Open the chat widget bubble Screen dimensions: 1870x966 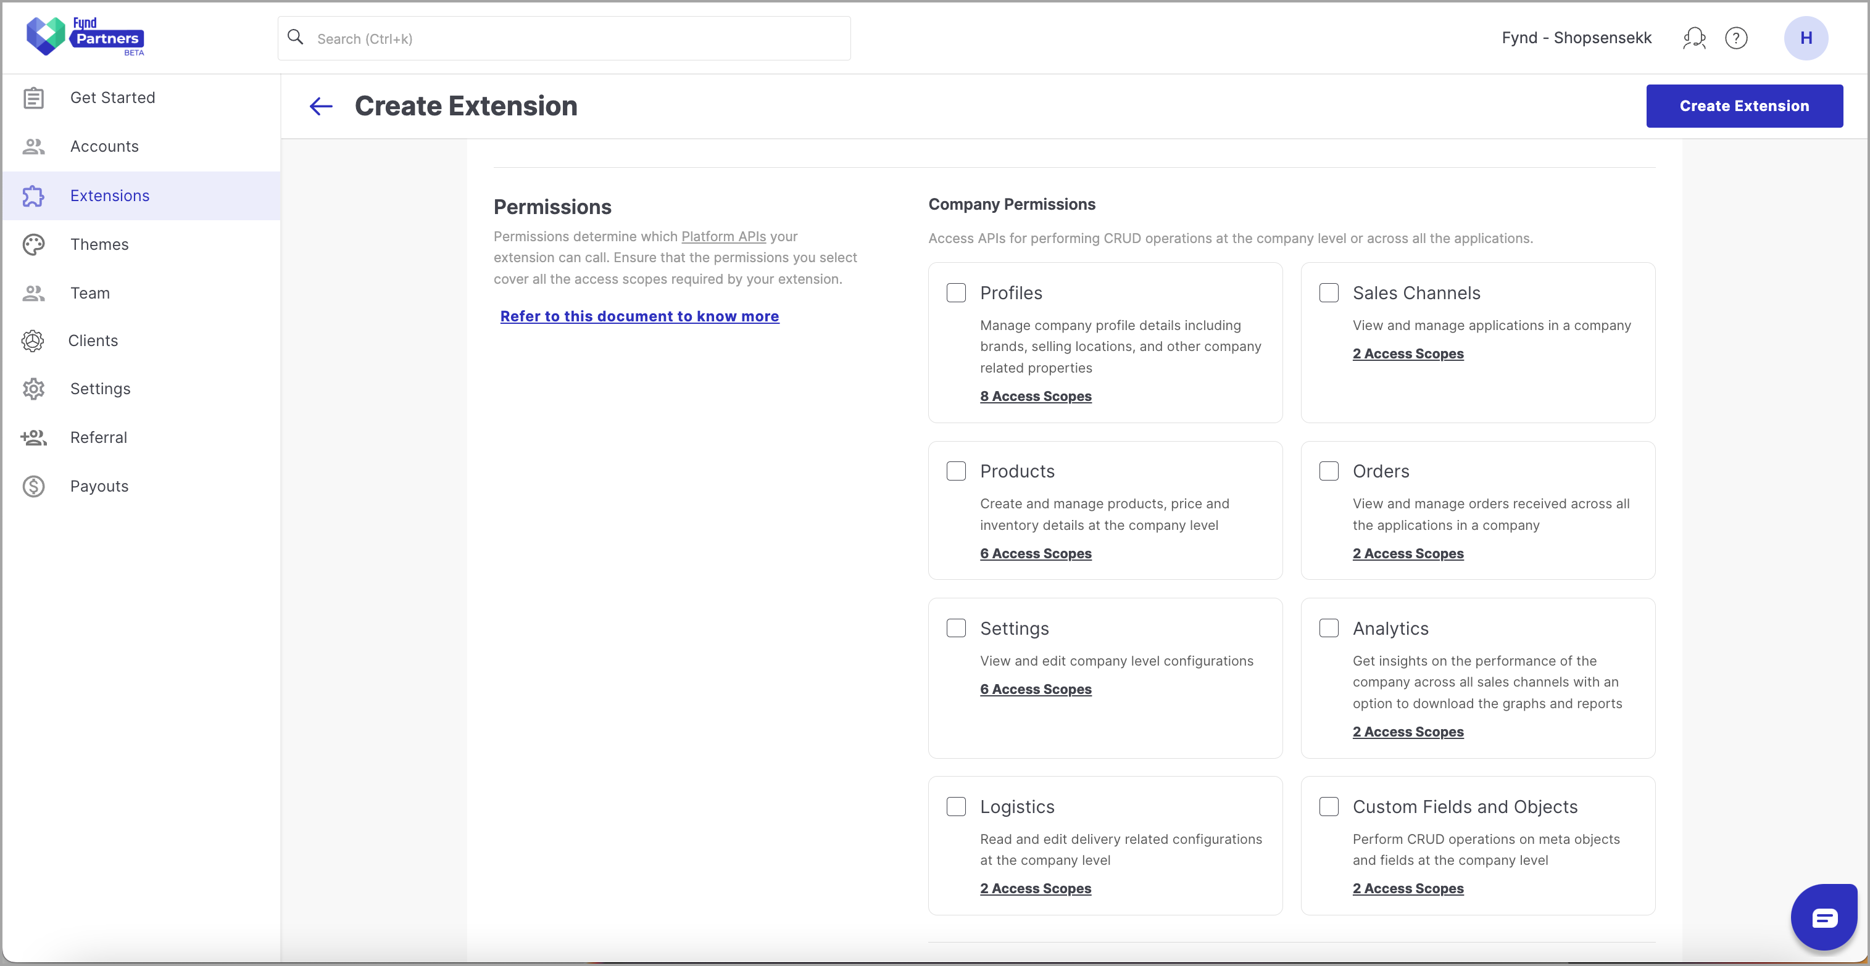1824,917
